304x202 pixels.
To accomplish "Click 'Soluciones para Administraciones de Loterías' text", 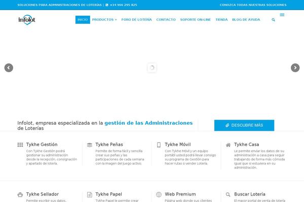I will (x=59, y=5).
